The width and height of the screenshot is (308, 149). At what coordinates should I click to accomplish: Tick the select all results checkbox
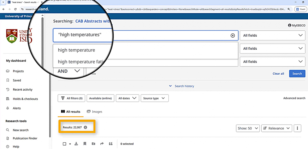pos(64,144)
